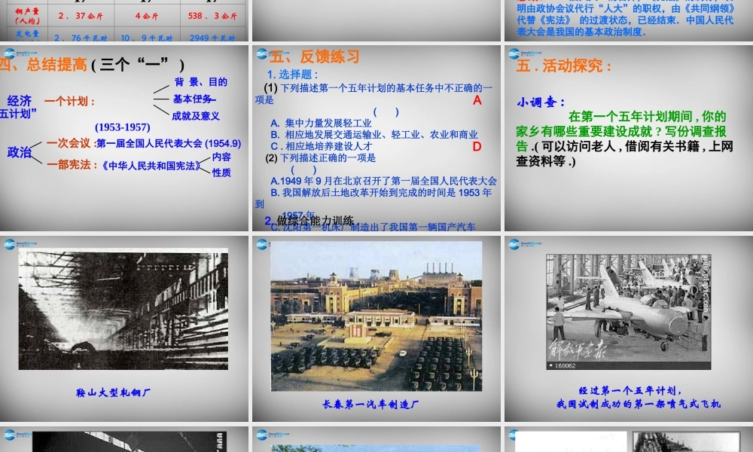Click option B. 相应地发展交通运输业、轻工业、农业和商业
Image resolution: width=753 pixels, height=452 pixels.
coord(374,135)
